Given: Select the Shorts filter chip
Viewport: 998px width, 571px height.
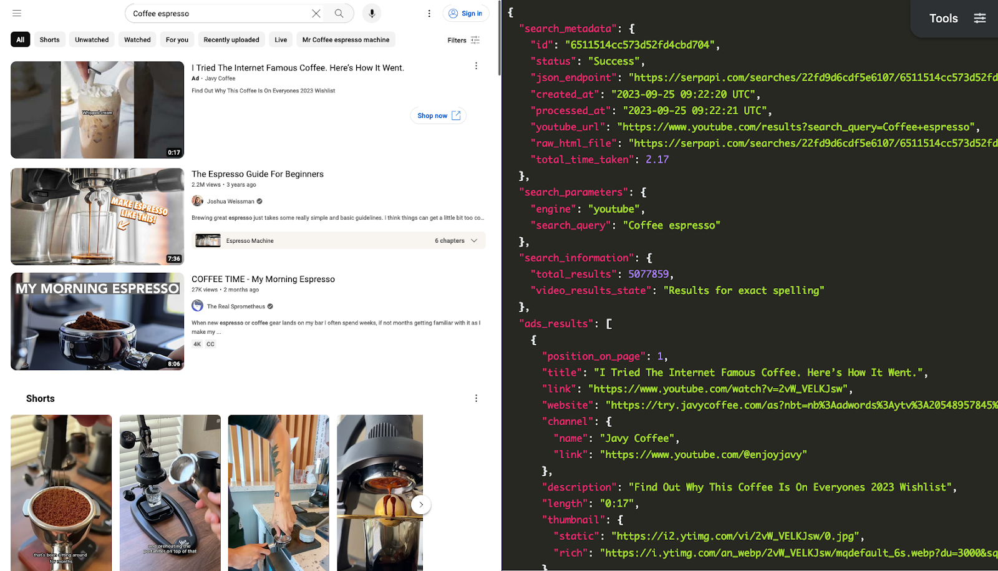Looking at the screenshot, I should 50,39.
